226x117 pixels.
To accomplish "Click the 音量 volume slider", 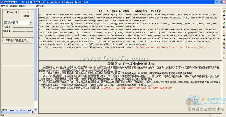I will (x=23, y=27).
